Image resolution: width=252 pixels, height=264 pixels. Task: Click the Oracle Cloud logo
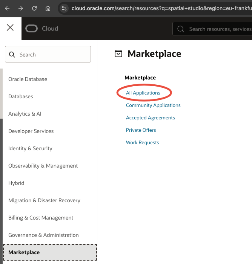point(42,29)
